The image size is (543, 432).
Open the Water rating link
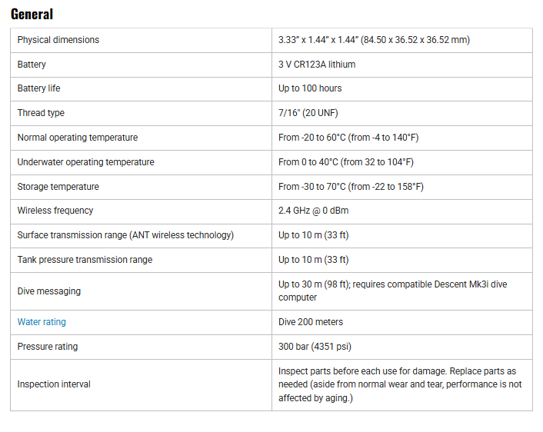[42, 322]
